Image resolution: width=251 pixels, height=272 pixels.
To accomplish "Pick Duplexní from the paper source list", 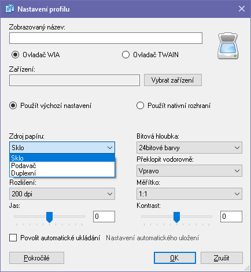I will [62, 173].
